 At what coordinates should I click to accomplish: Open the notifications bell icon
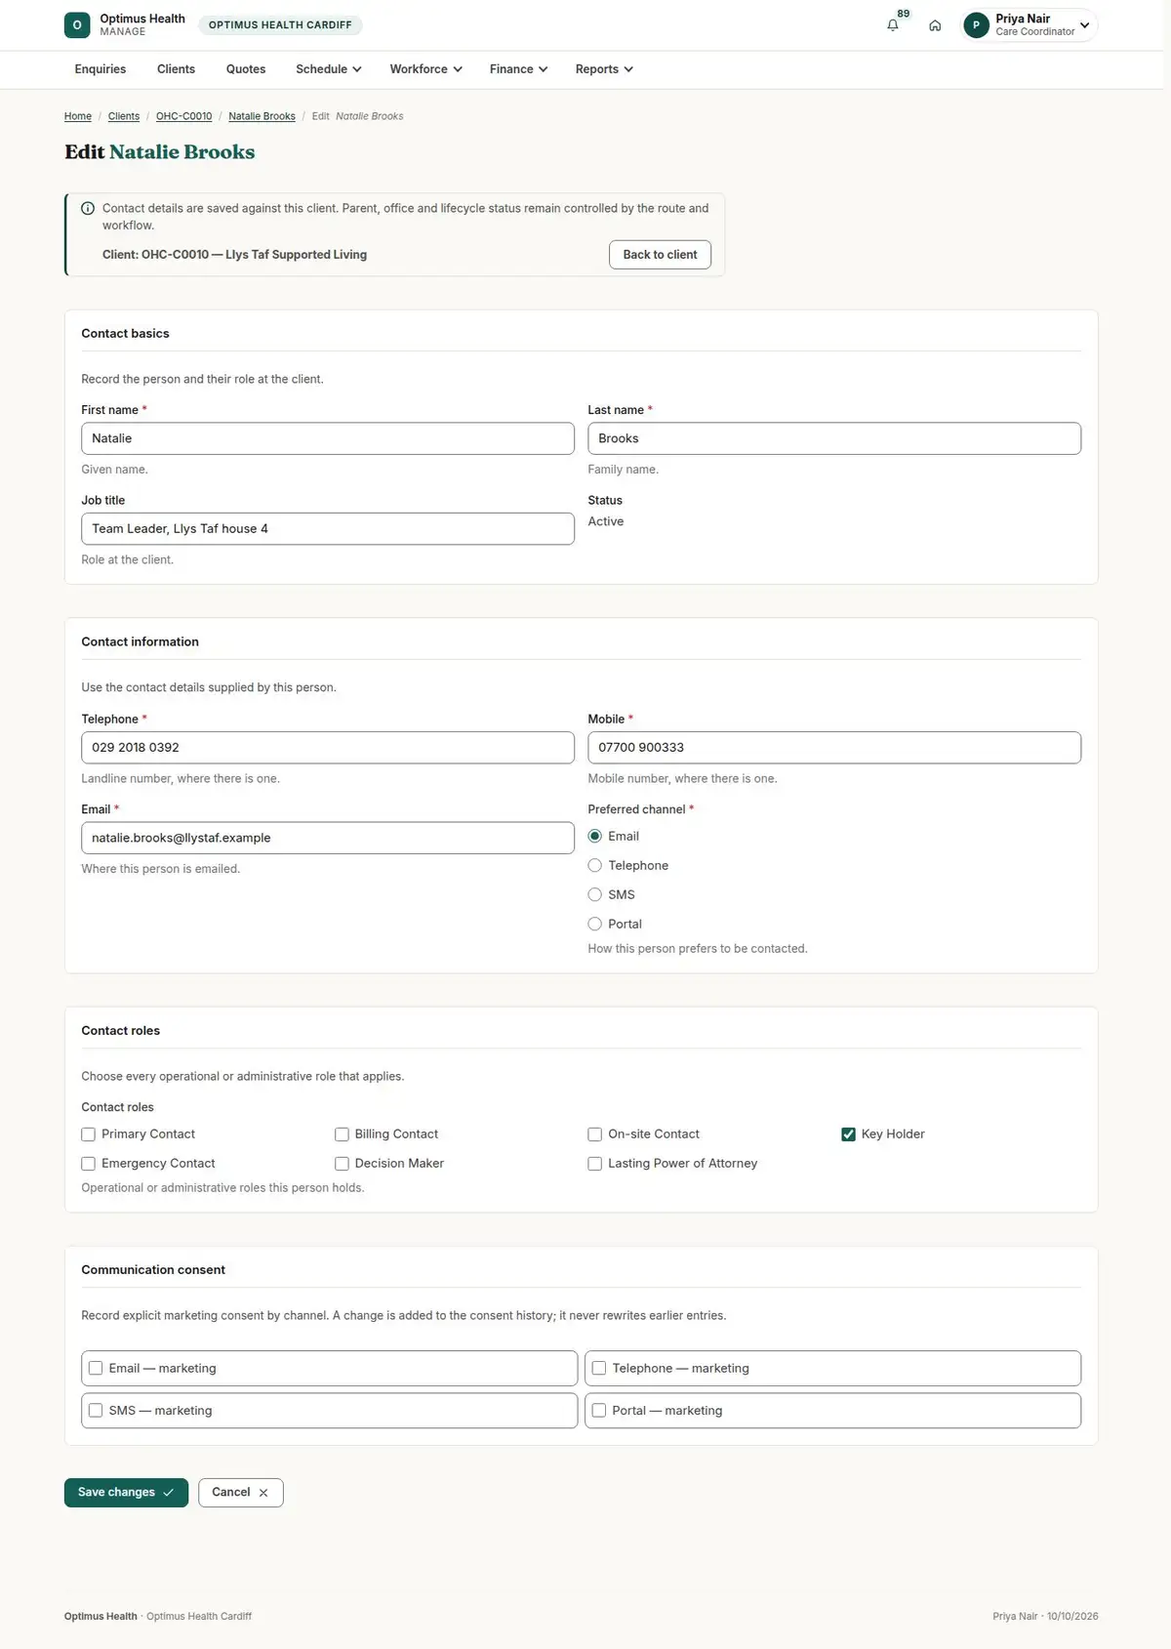[x=892, y=25]
